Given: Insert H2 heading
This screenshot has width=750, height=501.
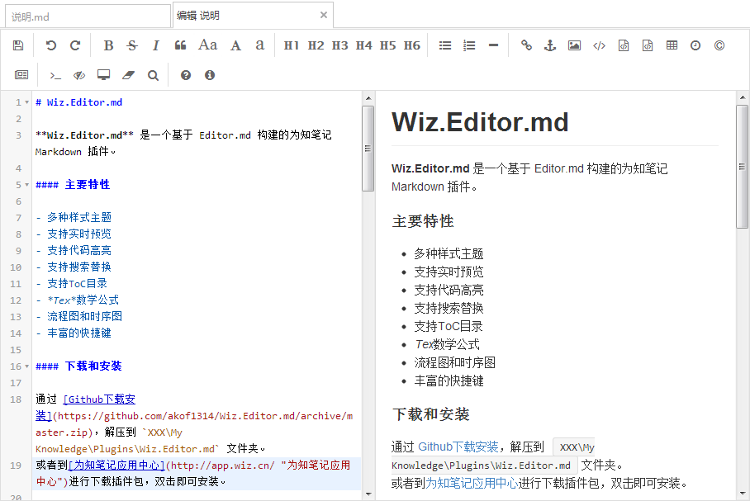Looking at the screenshot, I should (316, 45).
